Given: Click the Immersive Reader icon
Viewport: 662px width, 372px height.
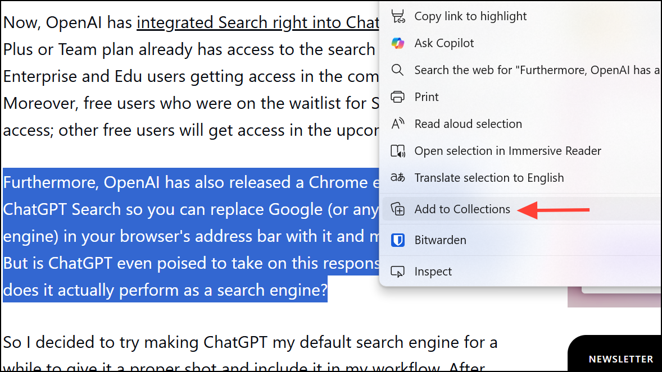Looking at the screenshot, I should point(398,150).
